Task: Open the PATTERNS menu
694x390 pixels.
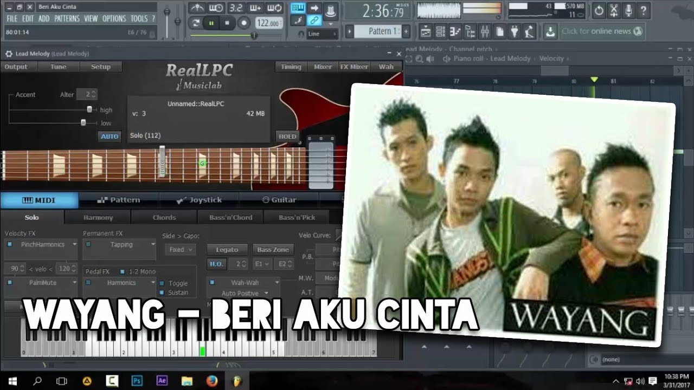Action: point(67,18)
